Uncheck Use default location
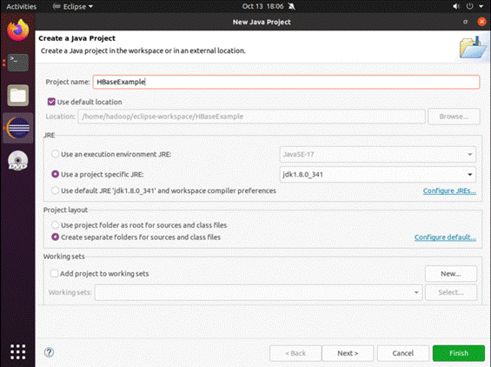This screenshot has width=491, height=367. [x=51, y=102]
